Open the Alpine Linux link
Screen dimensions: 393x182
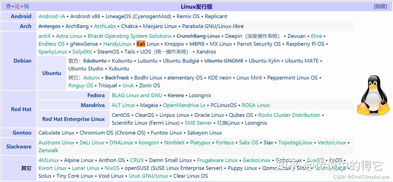79,160
